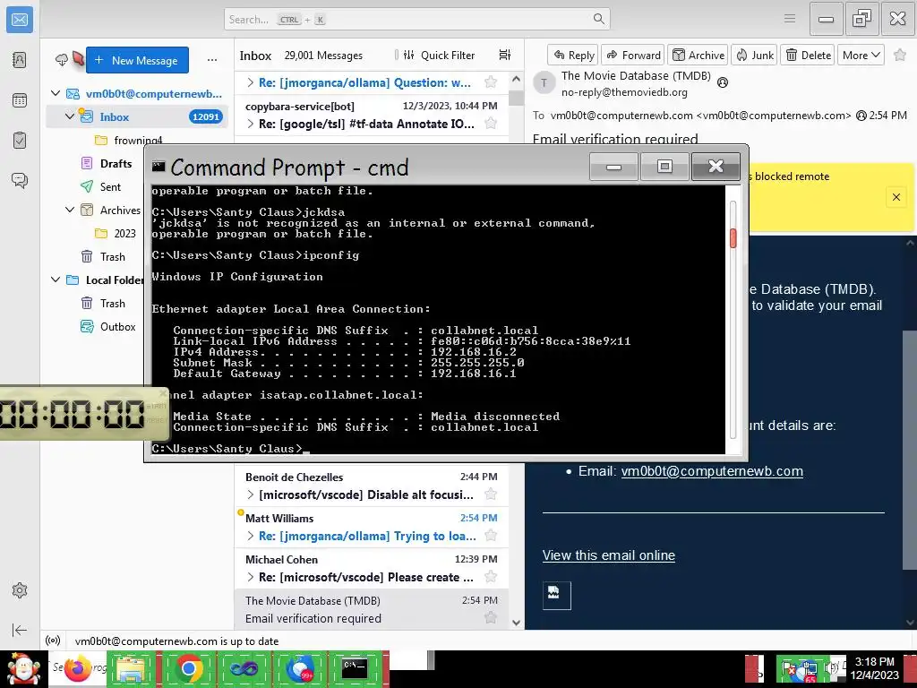Star the Benoit de Chezelles message
The image size is (917, 688).
(x=491, y=494)
